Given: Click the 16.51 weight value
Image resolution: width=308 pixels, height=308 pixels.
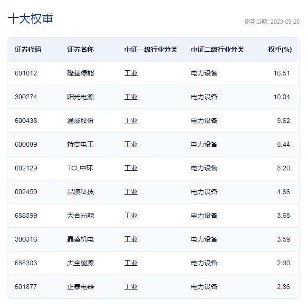Looking at the screenshot, I should [282, 73].
